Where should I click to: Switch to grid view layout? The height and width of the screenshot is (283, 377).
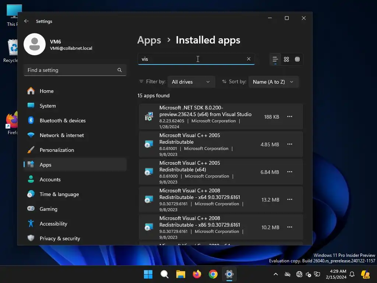286,59
